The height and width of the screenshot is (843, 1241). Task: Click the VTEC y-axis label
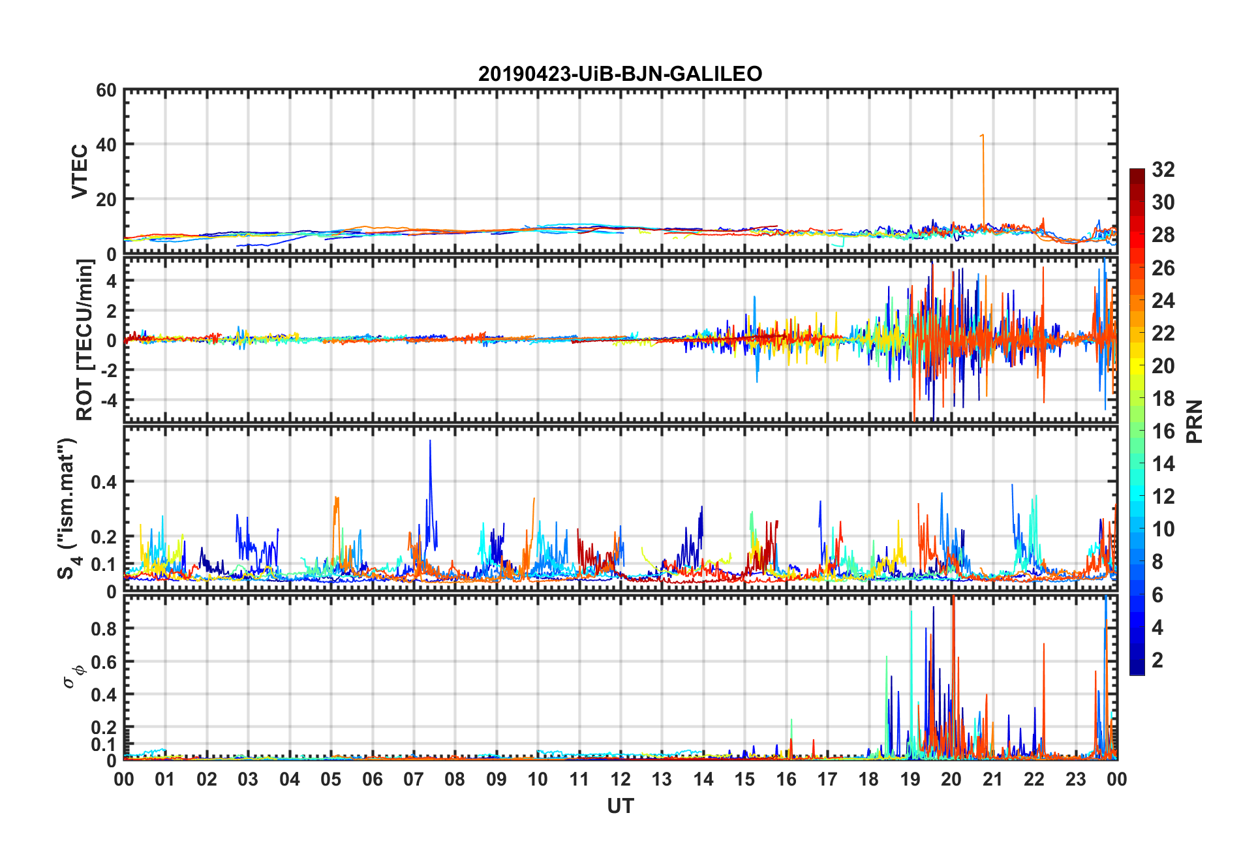click(x=80, y=172)
